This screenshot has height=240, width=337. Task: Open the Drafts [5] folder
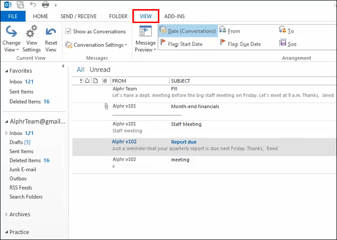20,142
